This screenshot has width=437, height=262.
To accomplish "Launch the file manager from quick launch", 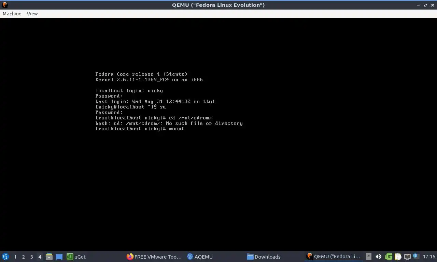I will coord(49,257).
